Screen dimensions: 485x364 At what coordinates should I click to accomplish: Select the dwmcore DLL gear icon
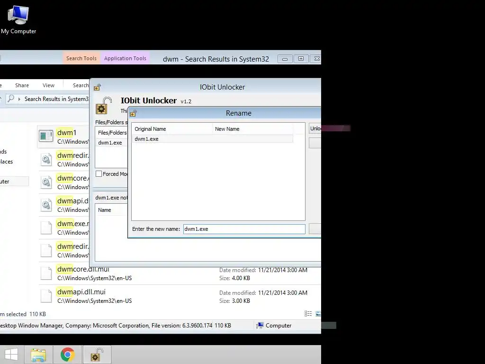(46, 182)
